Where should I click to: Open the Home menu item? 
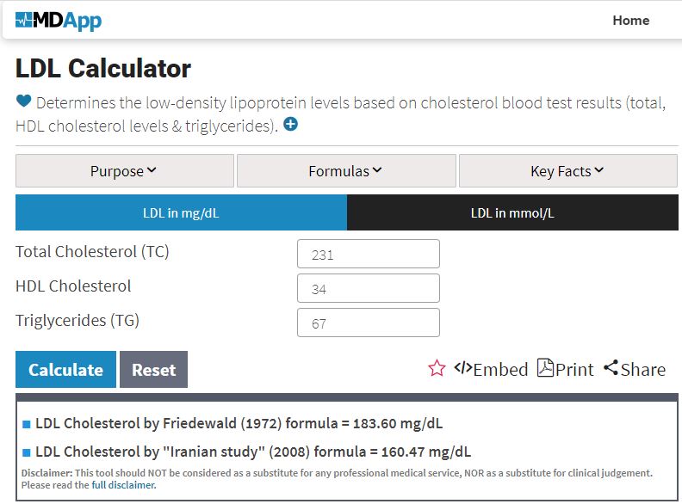(x=630, y=21)
